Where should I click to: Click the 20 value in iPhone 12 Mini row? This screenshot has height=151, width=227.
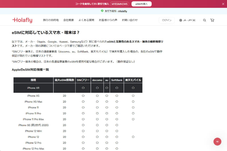coord(64,131)
